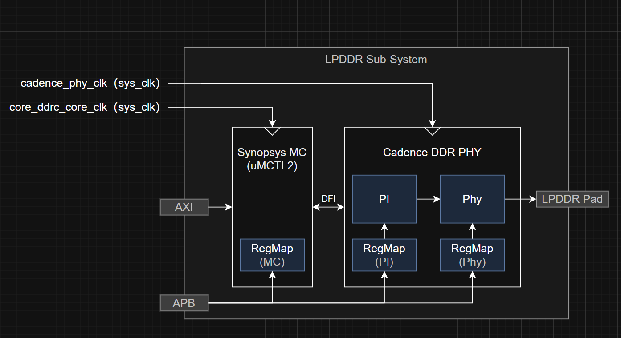This screenshot has width=621, height=338.
Task: Select the Synopsys MC (uMCTL2) label
Action: coord(272,159)
